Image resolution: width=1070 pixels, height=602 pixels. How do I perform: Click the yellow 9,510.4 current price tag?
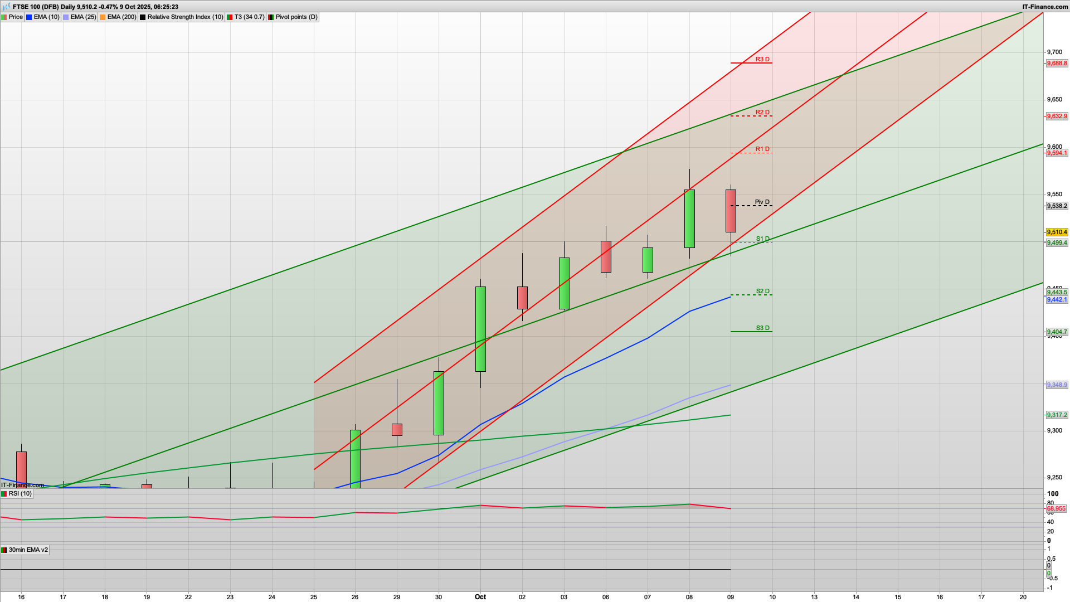1057,232
